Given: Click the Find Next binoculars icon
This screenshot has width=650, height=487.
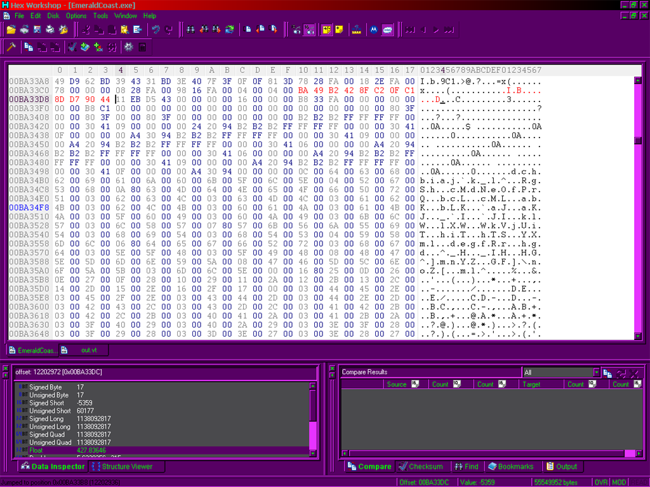Looking at the screenshot, I should pyautogui.click(x=216, y=30).
